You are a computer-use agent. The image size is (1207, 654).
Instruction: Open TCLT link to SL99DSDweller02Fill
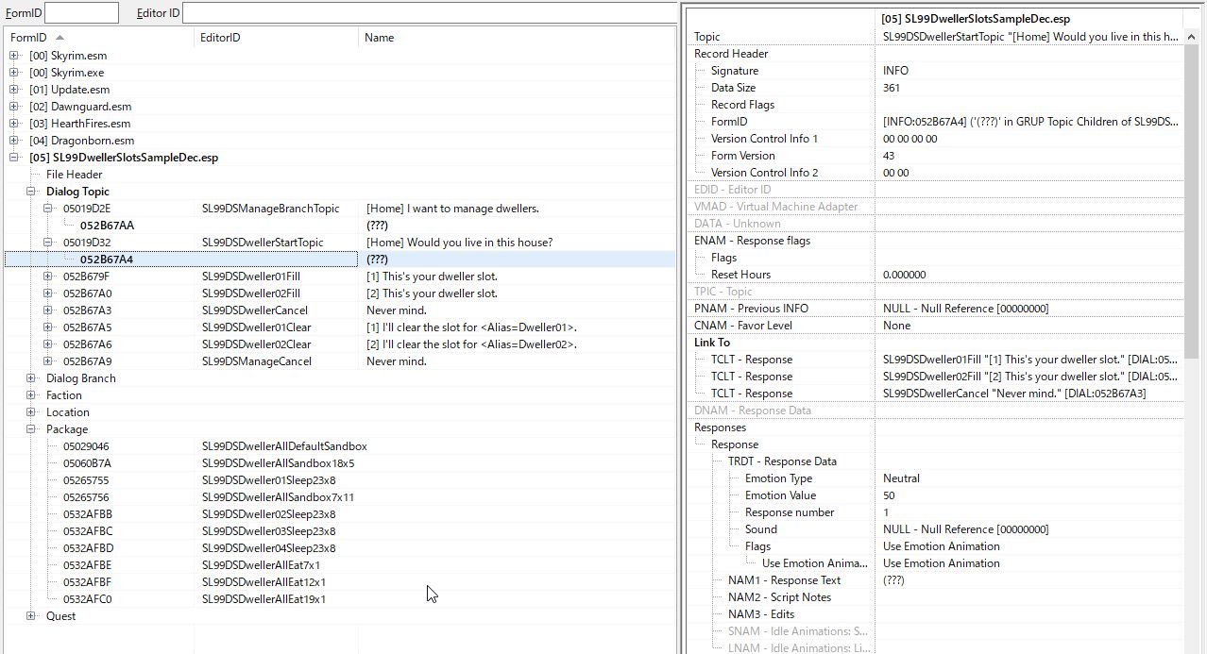tap(1028, 377)
